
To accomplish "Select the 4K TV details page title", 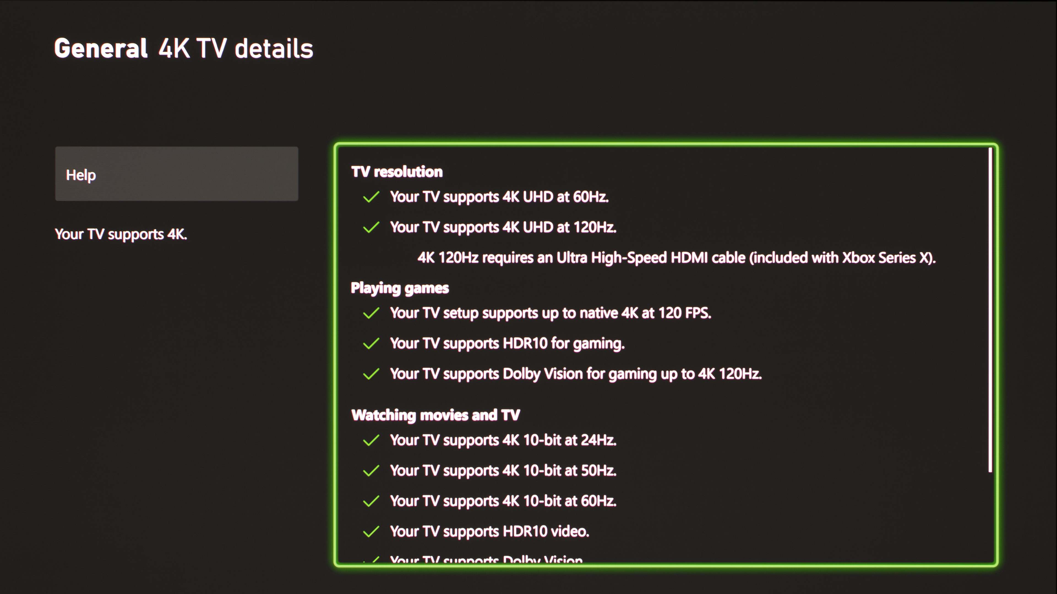I will click(236, 48).
